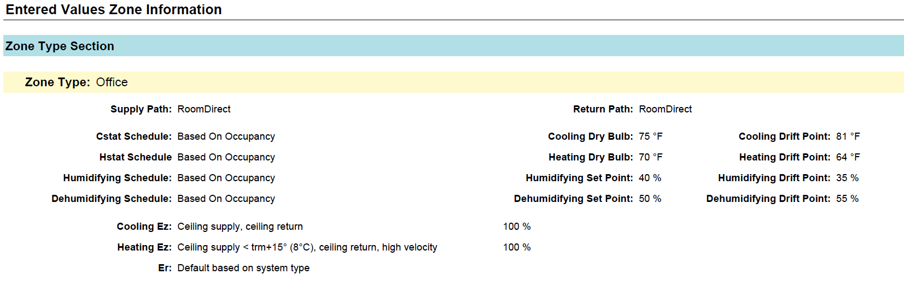Click the Cooling Drift Point 81 °F value

(848, 136)
